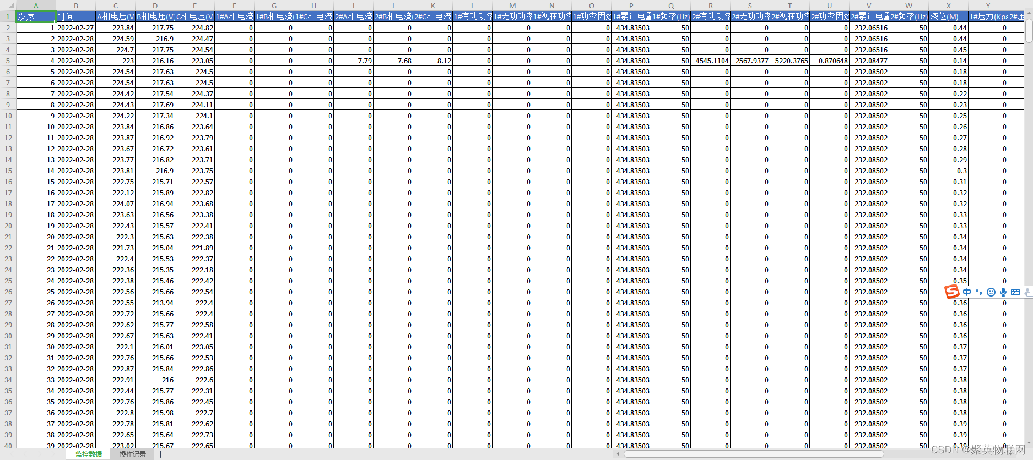The height and width of the screenshot is (460, 1033).
Task: Open the IME soft keyboard icon
Action: point(1015,292)
